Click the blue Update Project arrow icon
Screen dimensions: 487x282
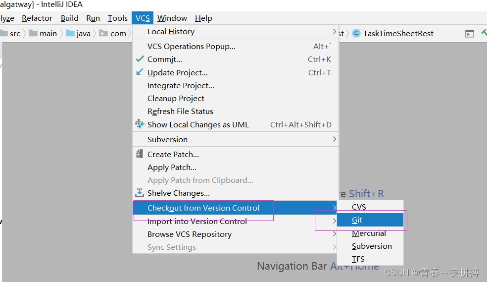click(x=140, y=72)
